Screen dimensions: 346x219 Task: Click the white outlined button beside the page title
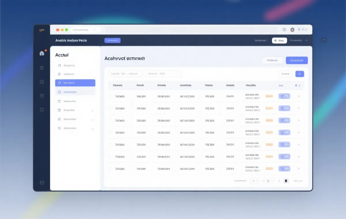click(x=272, y=61)
